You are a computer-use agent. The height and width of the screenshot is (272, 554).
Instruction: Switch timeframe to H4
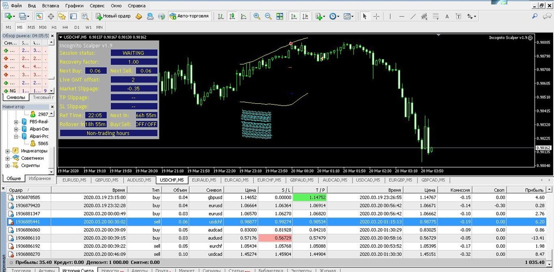tap(65, 27)
